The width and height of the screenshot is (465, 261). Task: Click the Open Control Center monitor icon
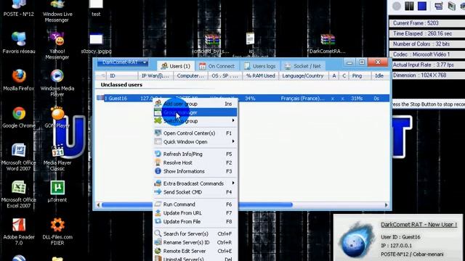click(158, 133)
